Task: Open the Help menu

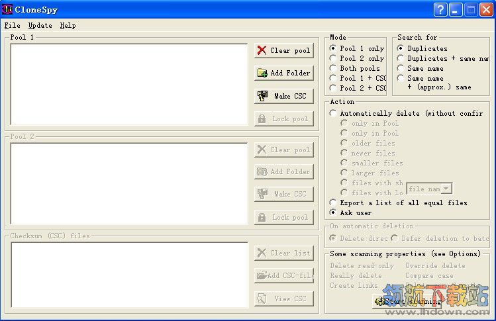Action: click(68, 26)
